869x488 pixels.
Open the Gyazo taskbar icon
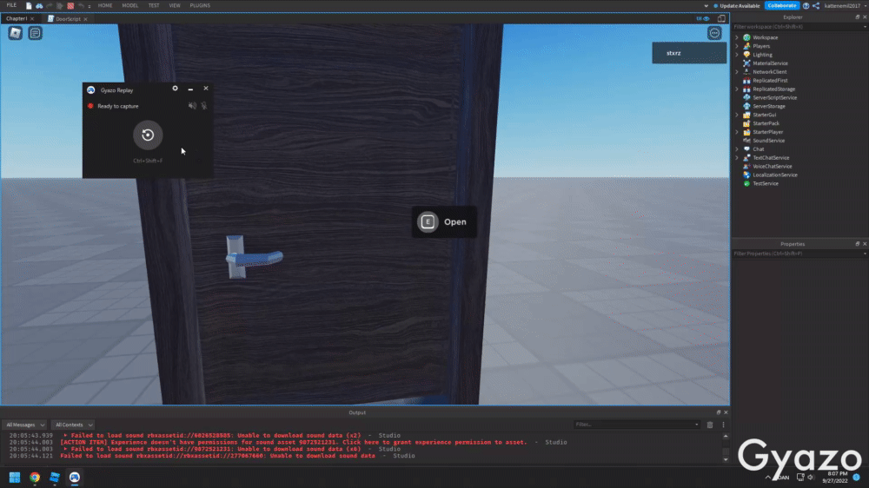coord(74,477)
